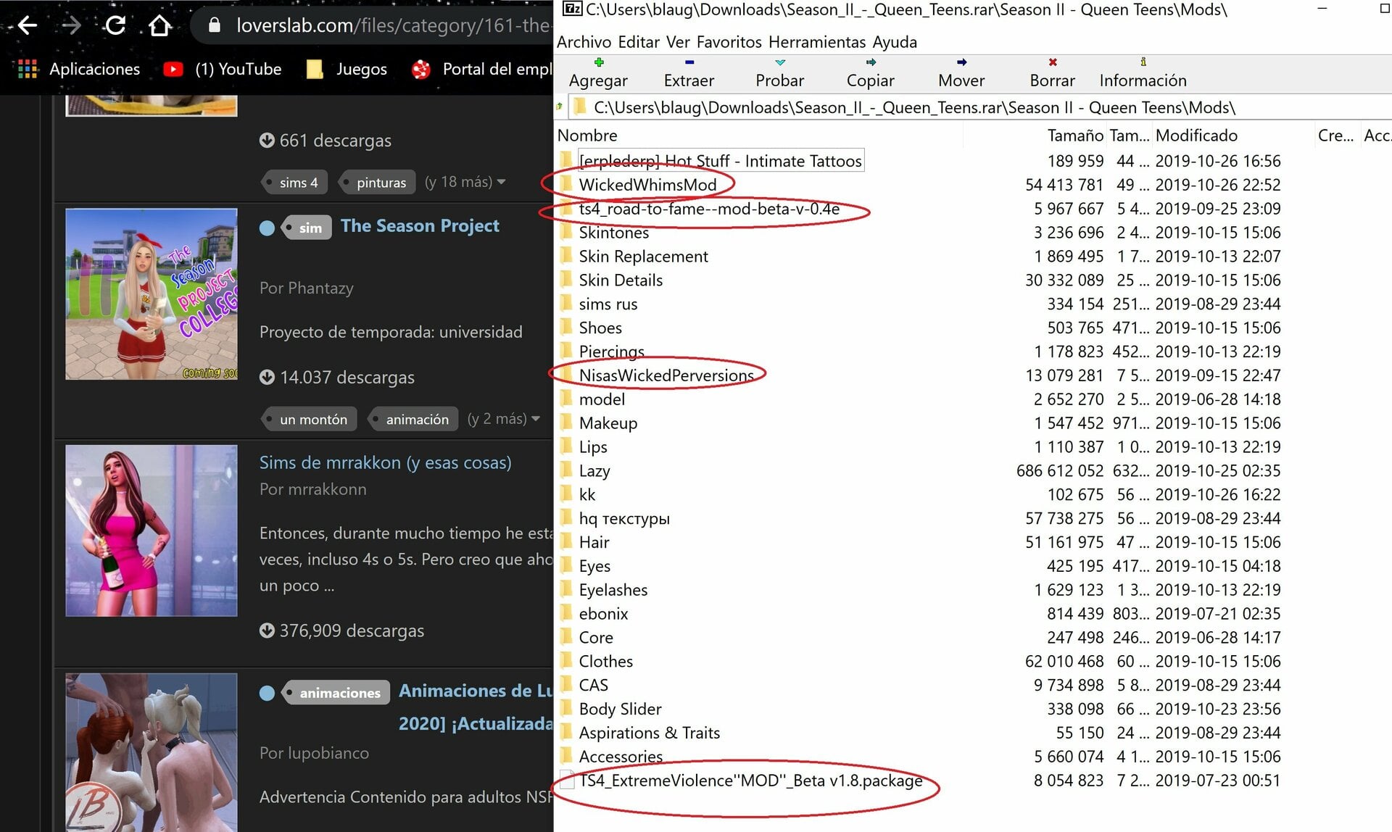This screenshot has width=1392, height=832.
Task: Click the 'animaciones' prefix badge
Action: [x=336, y=693]
